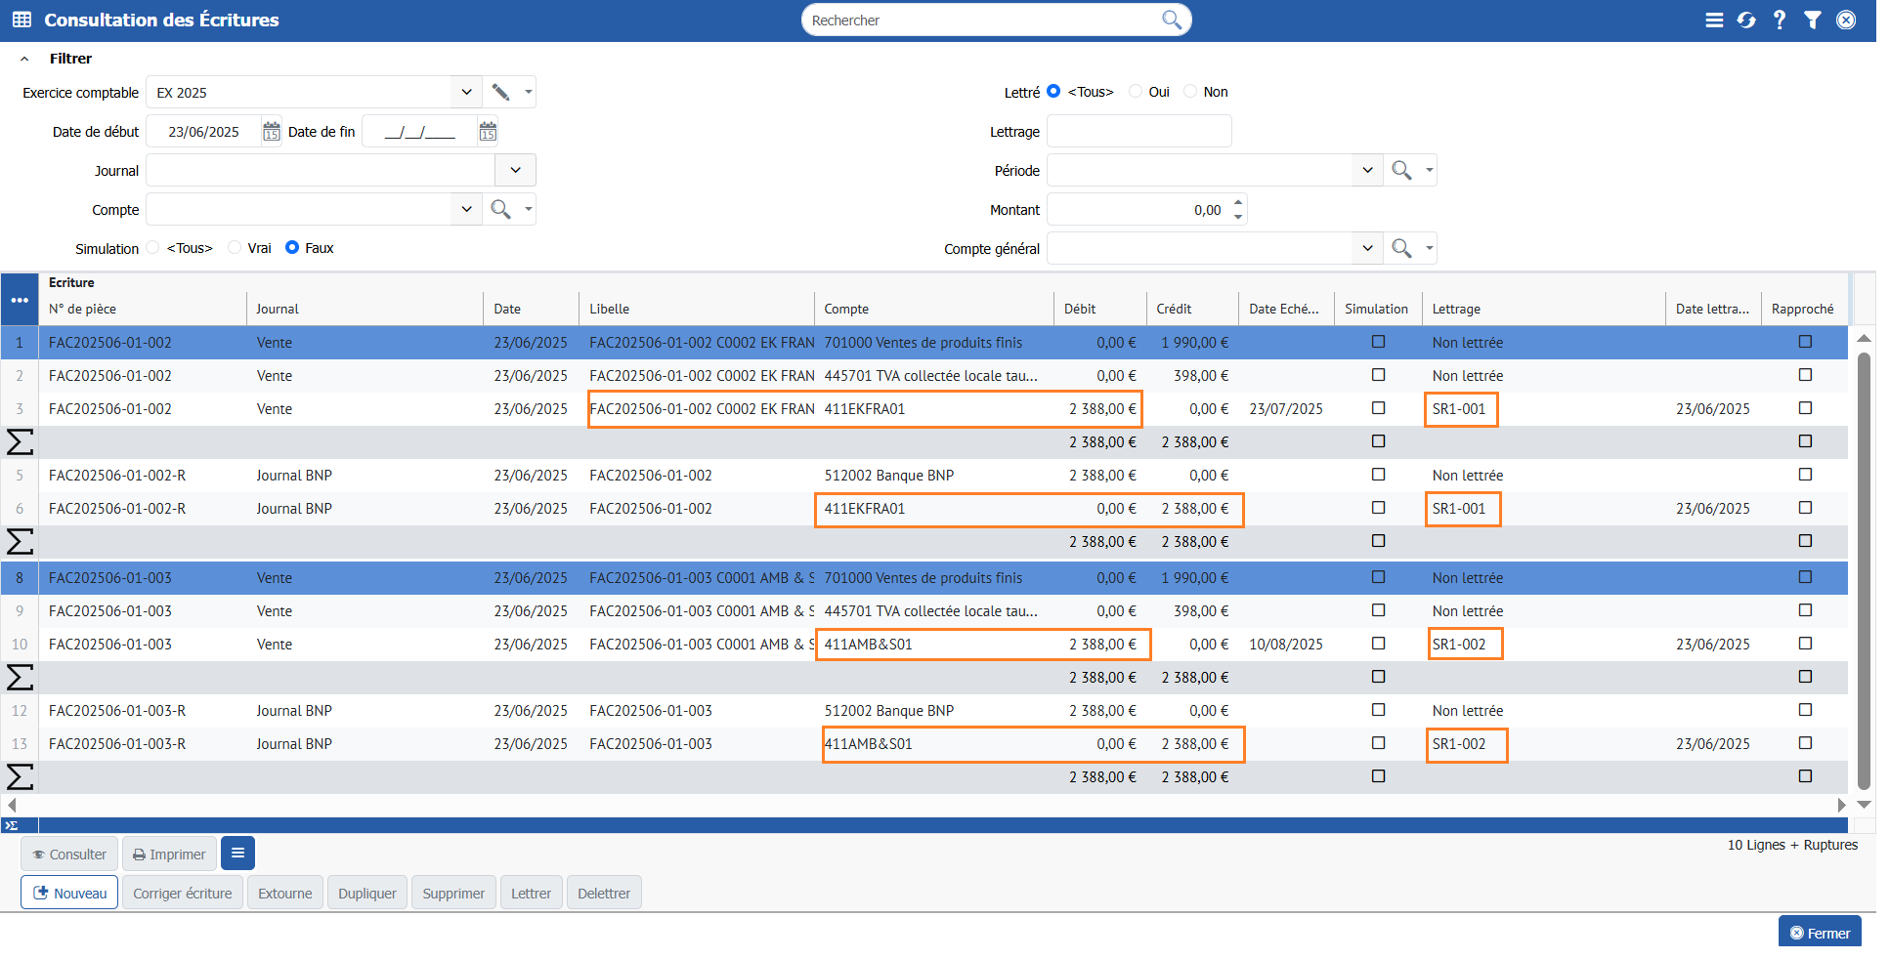This screenshot has height=959, width=1890.
Task: Open the Date de début calendar picker
Action: click(x=272, y=132)
